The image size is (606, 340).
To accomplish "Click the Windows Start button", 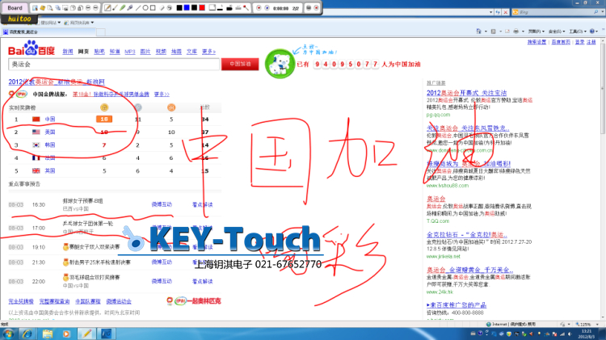I will [x=9, y=334].
